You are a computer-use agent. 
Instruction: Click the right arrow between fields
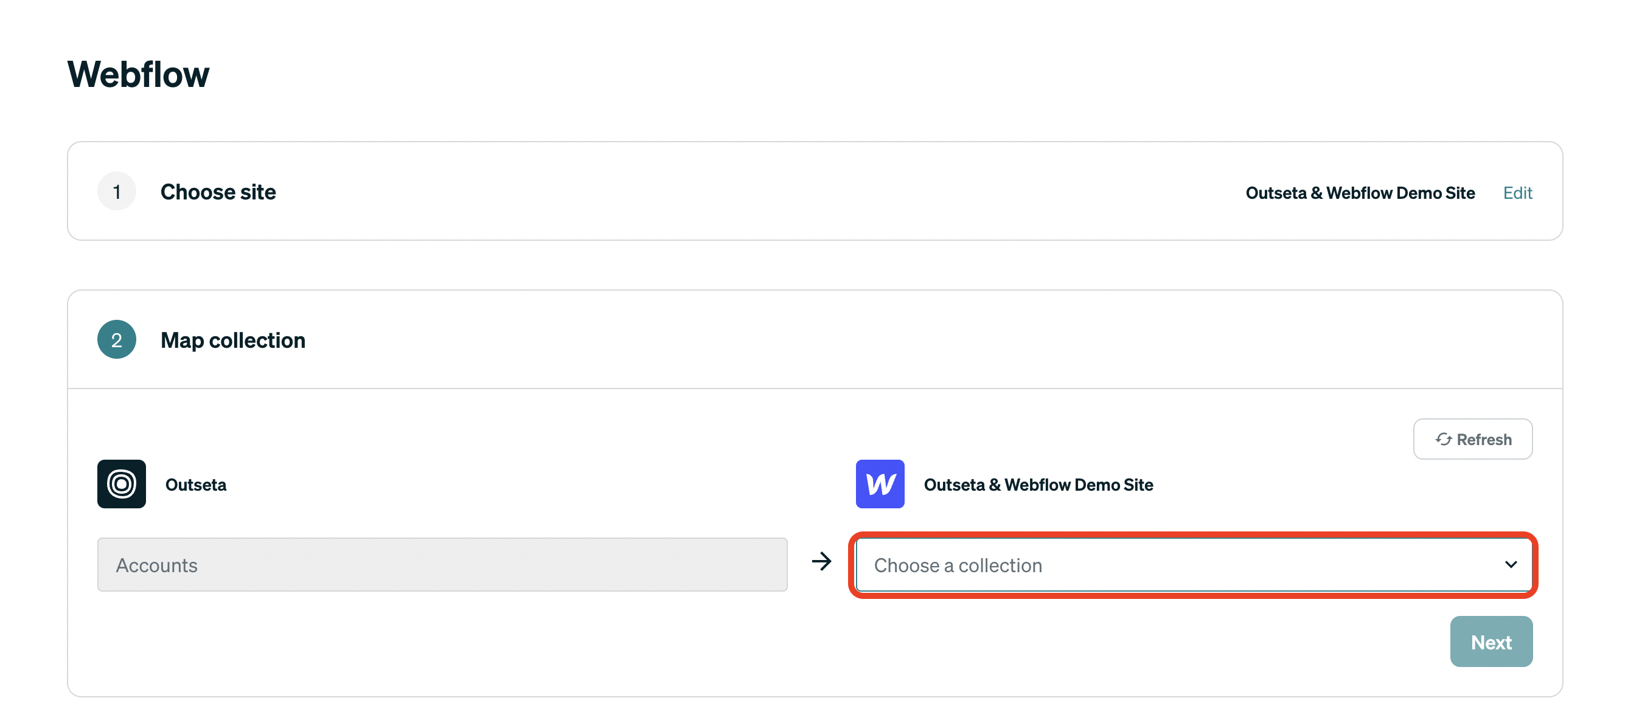point(821,561)
